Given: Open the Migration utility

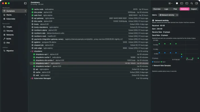Looking at the screenshot, I should [x=14, y=51].
